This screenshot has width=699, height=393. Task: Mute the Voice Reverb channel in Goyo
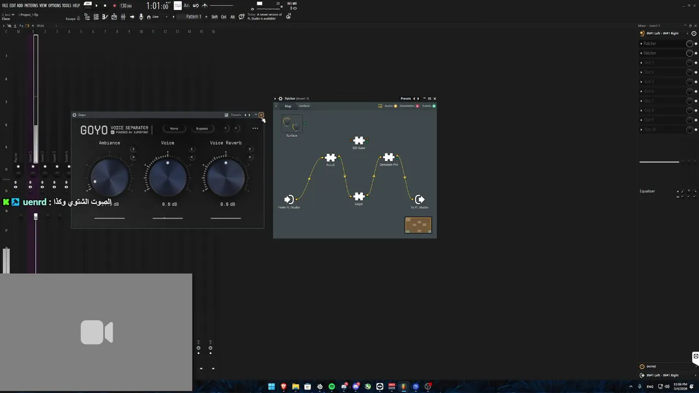tap(250, 157)
